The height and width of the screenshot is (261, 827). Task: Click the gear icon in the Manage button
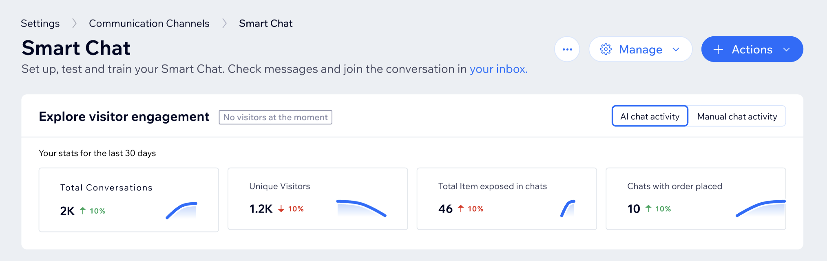pyautogui.click(x=606, y=49)
